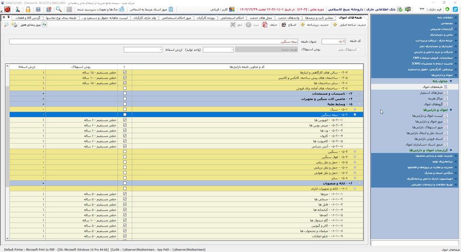Viewport: 461px width, 252px height.
Task: Click the حذف delete button
Action: tap(270, 24)
